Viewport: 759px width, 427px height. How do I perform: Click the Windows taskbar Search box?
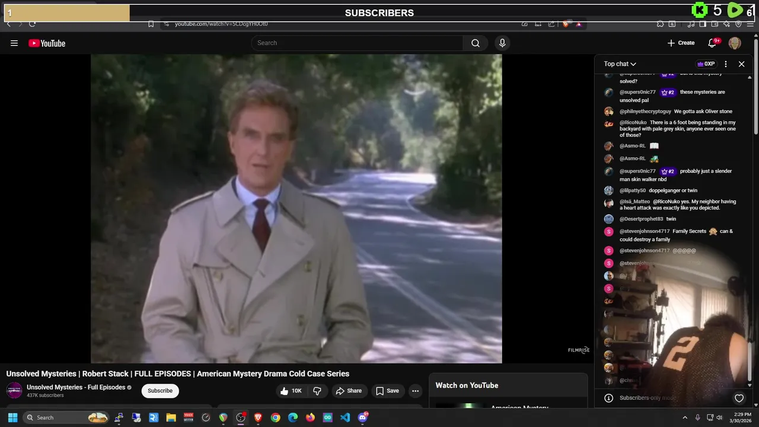pos(66,418)
